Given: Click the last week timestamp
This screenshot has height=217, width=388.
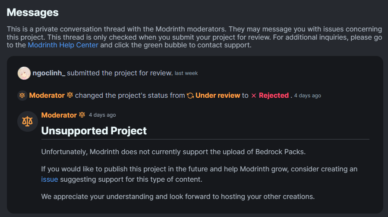Looking at the screenshot, I should 186,73.
